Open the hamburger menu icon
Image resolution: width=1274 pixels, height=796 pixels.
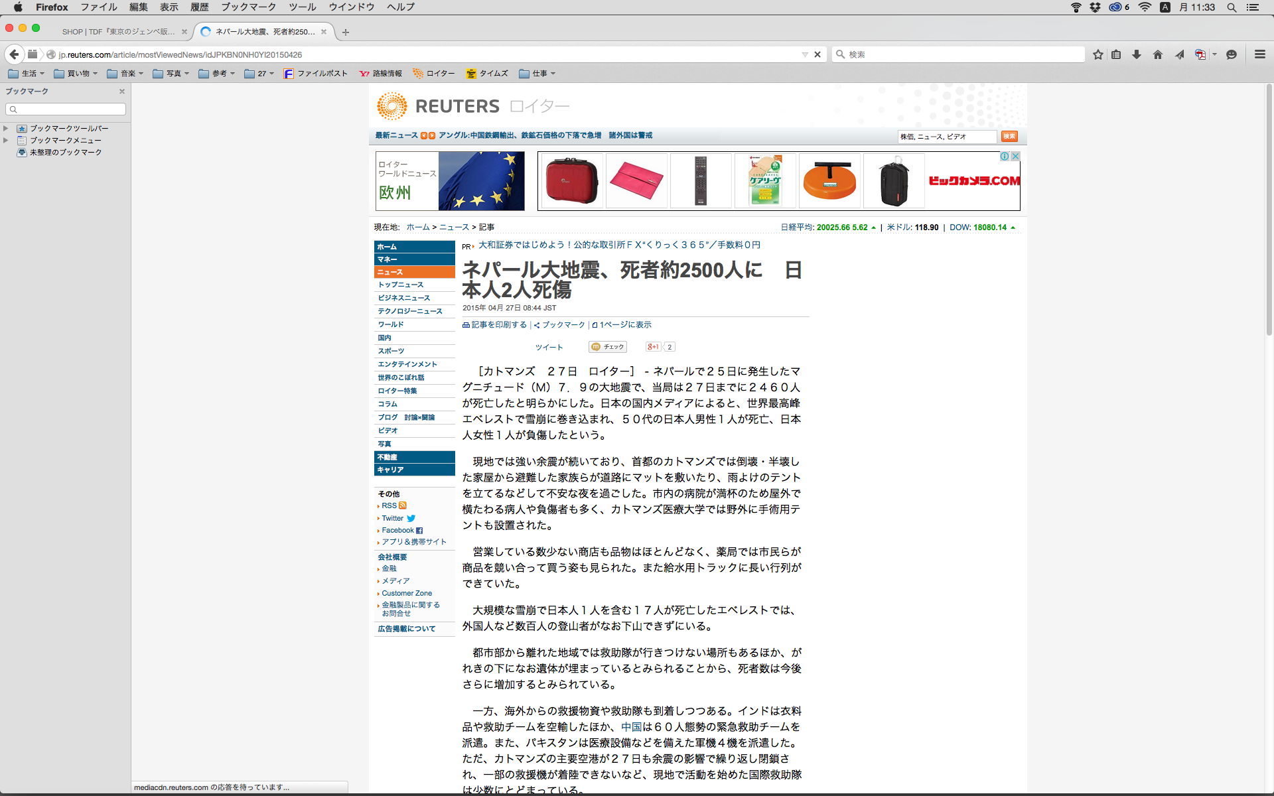click(1259, 54)
